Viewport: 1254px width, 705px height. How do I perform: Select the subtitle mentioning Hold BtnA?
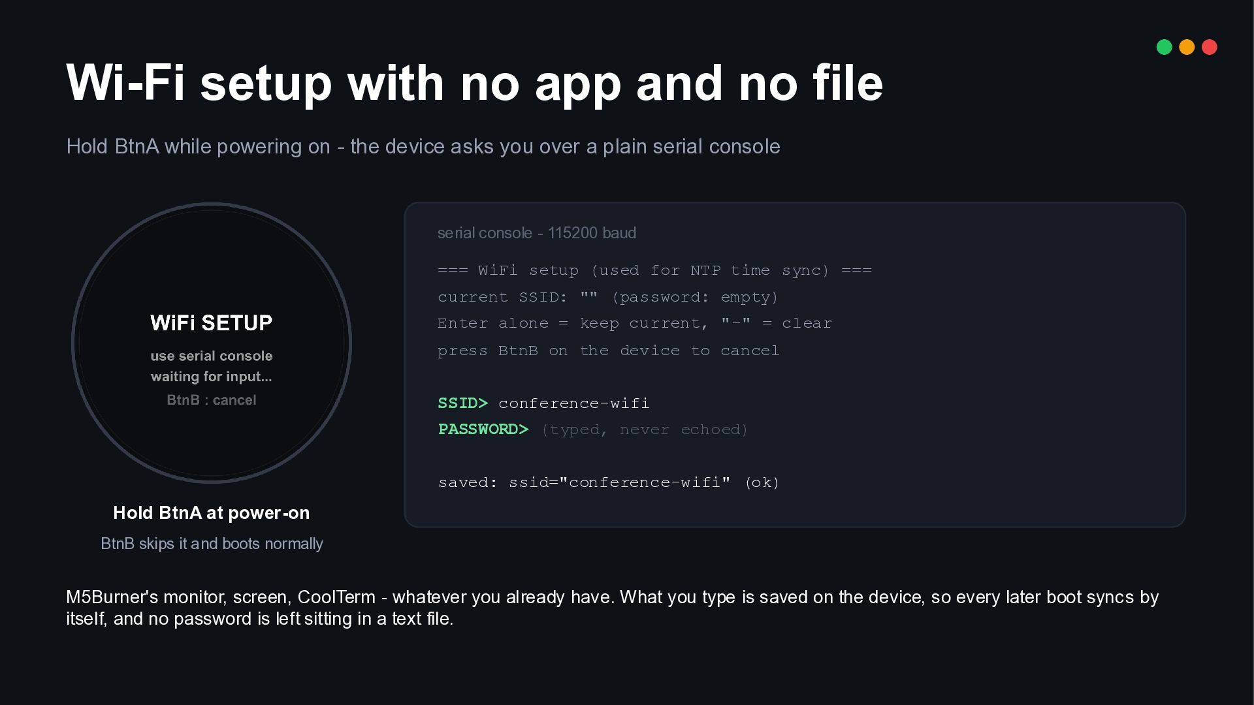click(x=423, y=146)
